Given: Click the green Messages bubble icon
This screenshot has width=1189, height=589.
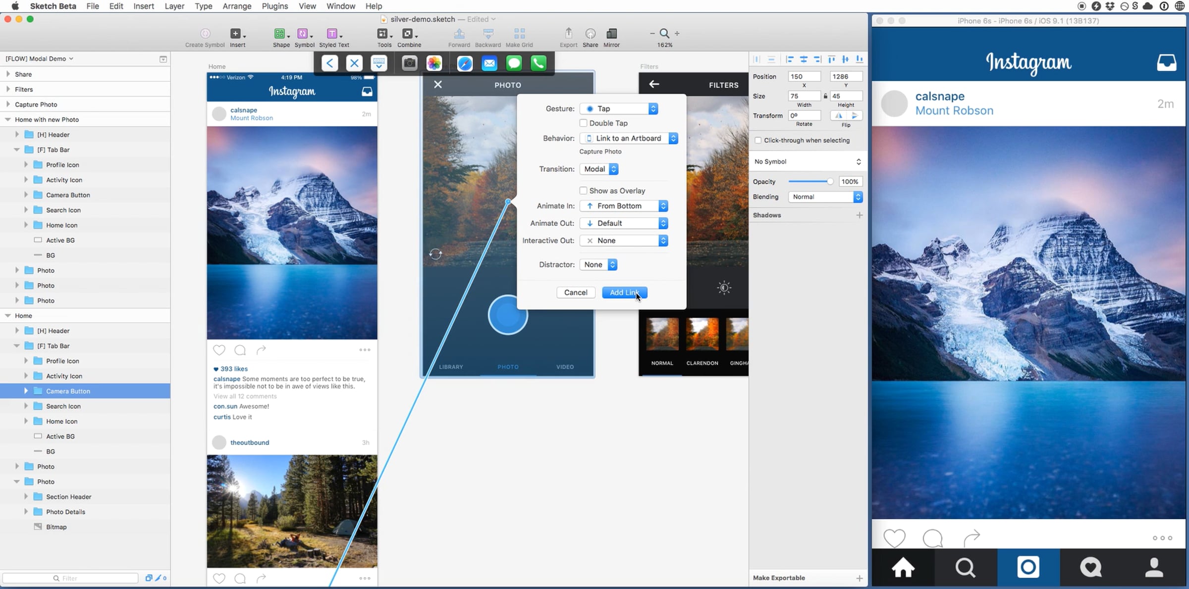Looking at the screenshot, I should 514,63.
